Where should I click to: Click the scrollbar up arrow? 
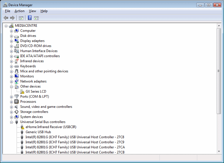point(219,26)
